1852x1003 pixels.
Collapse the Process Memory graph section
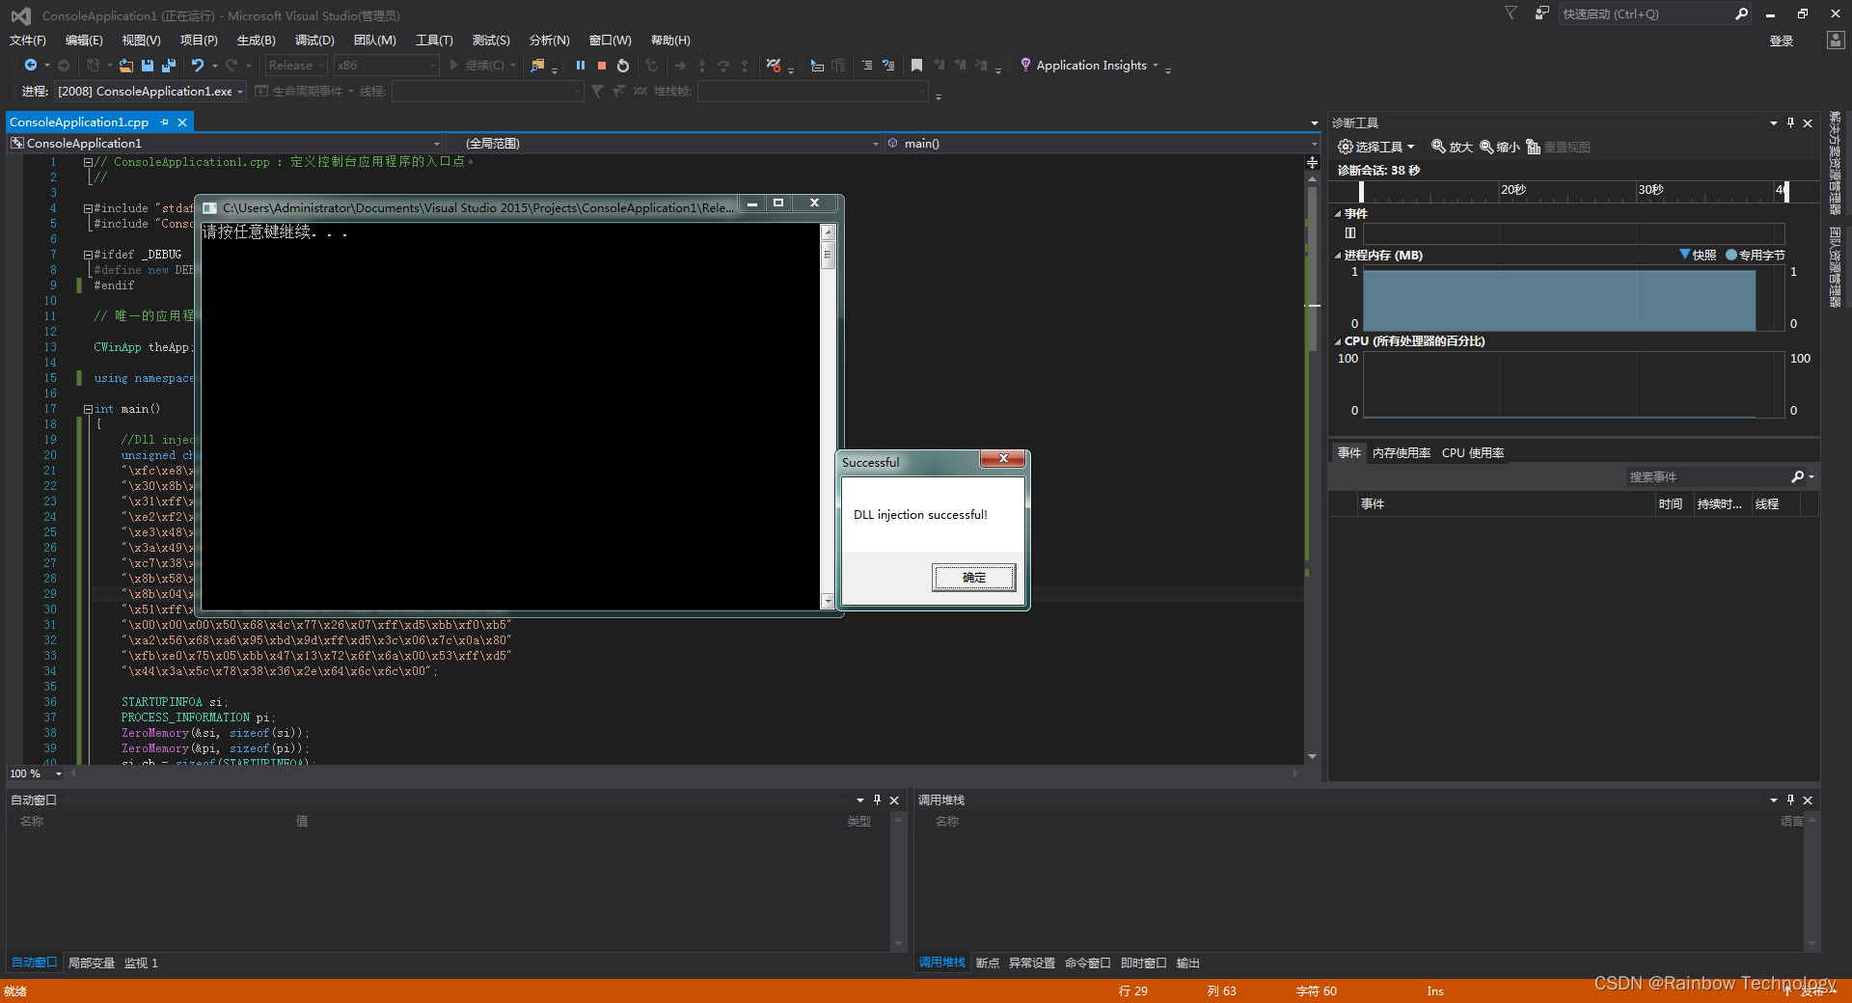(x=1338, y=256)
